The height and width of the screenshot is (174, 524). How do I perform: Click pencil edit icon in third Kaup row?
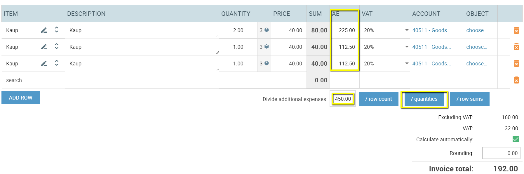(x=44, y=63)
